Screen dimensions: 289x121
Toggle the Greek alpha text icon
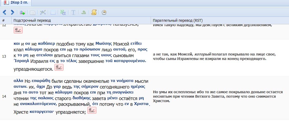(x=63, y=12)
